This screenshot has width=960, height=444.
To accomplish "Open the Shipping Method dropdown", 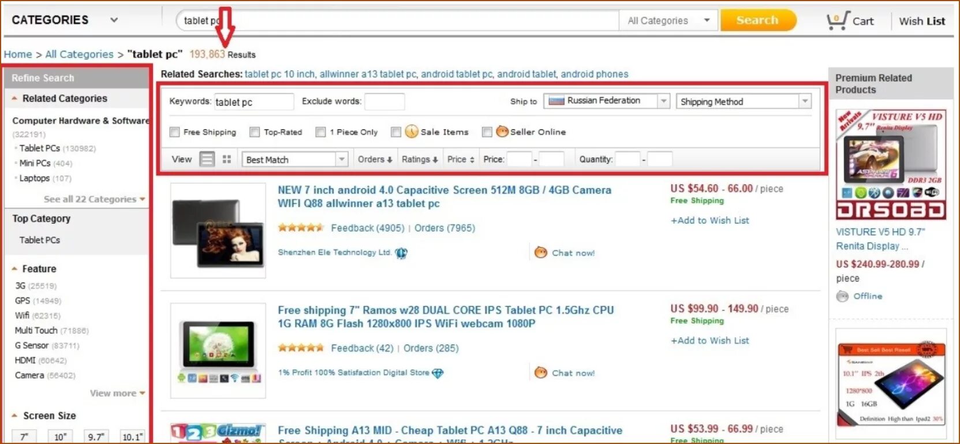I will click(744, 102).
